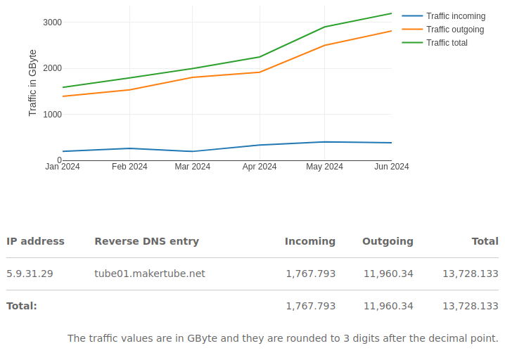This screenshot has height=353, width=505.
Task: Toggle the Traffic total legend entry
Action: [x=435, y=42]
